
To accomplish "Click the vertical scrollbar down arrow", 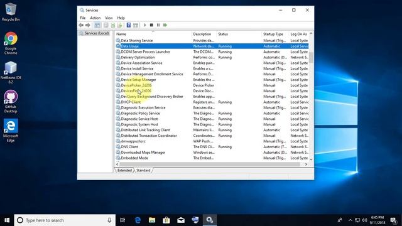I will point(311,159).
